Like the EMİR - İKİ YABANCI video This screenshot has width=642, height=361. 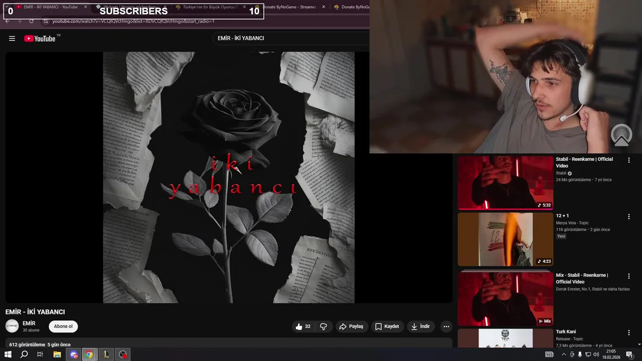click(303, 326)
